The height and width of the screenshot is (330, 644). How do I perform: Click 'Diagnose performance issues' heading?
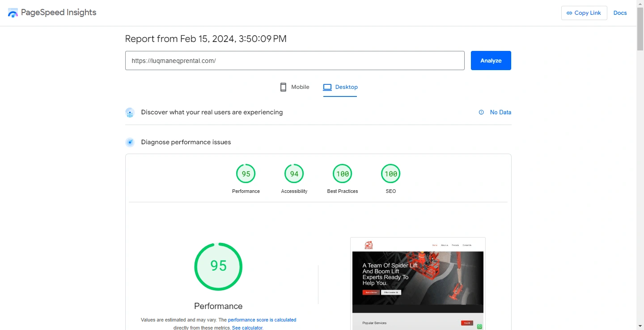click(186, 142)
